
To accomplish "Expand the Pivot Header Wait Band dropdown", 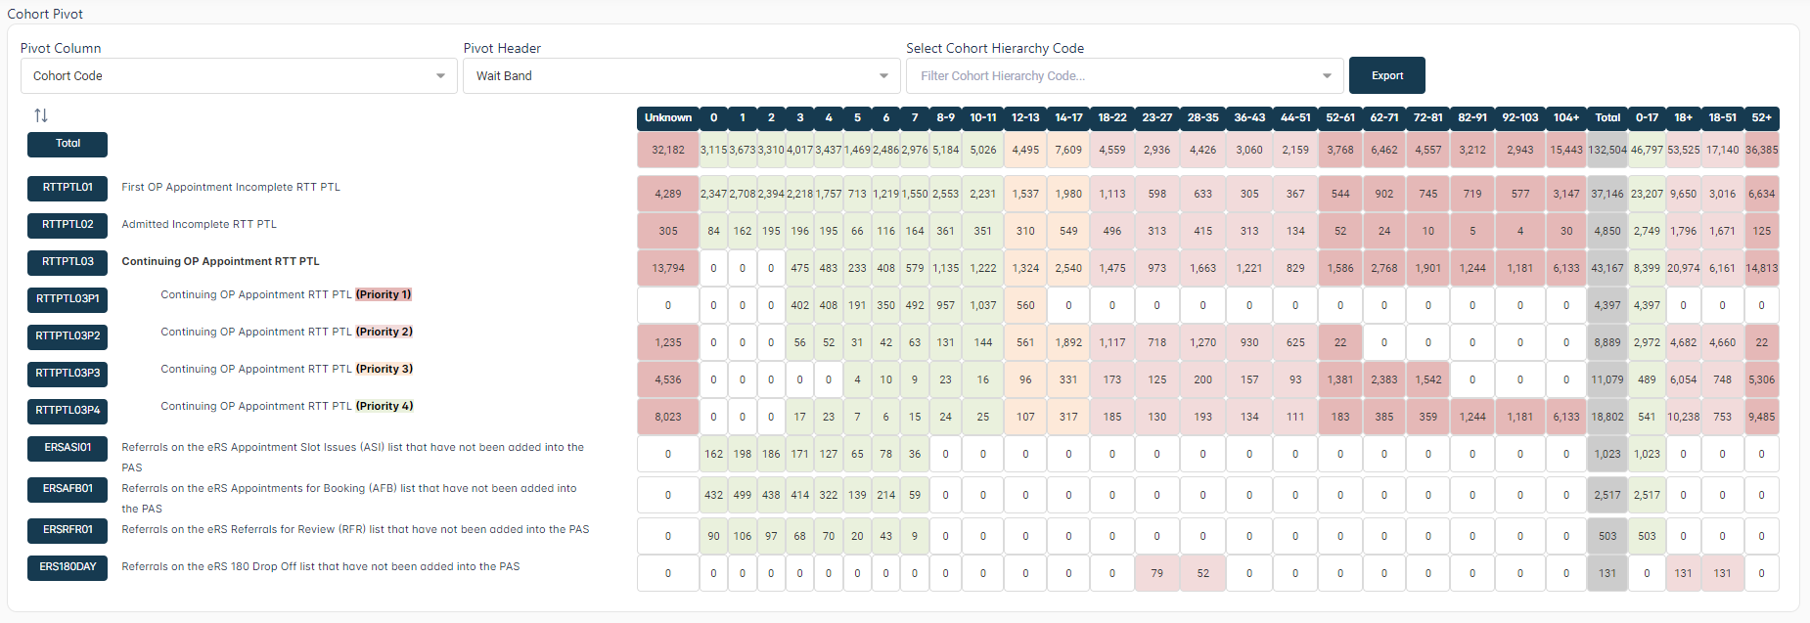I will 882,76.
